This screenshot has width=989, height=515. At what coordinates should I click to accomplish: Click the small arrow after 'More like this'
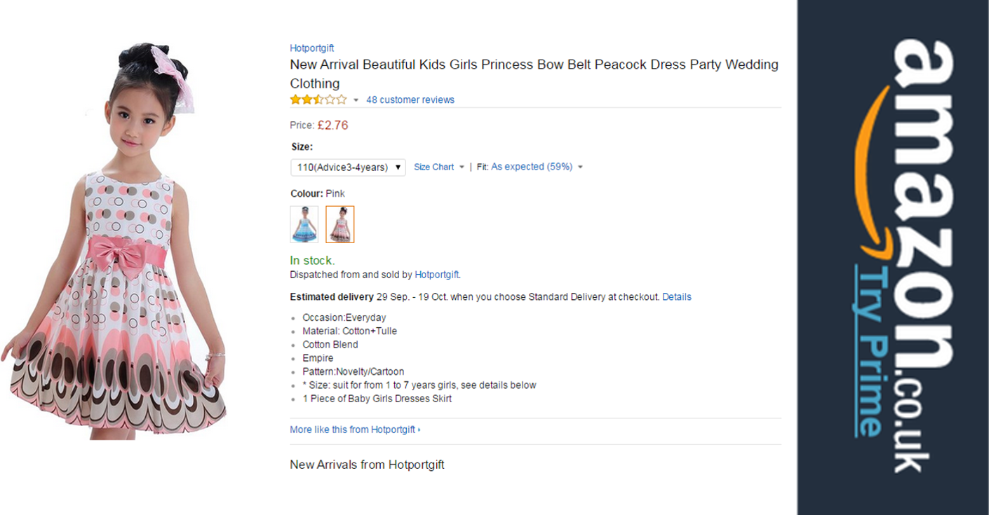point(419,430)
